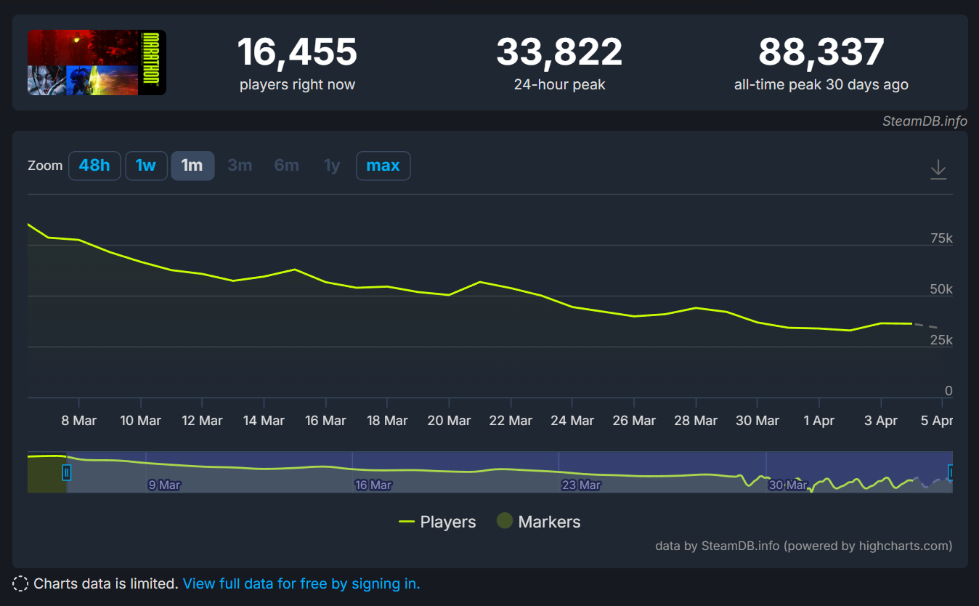
Task: Click the Marathon game thumbnail image
Action: (97, 62)
